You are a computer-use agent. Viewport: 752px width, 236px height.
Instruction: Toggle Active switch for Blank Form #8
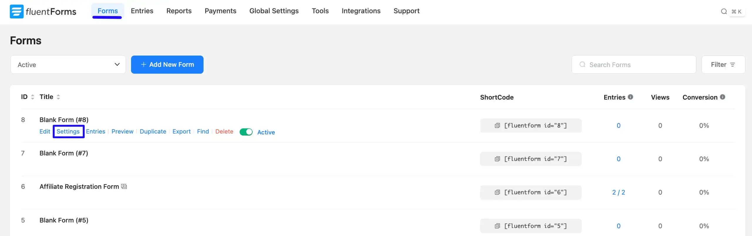pyautogui.click(x=246, y=132)
